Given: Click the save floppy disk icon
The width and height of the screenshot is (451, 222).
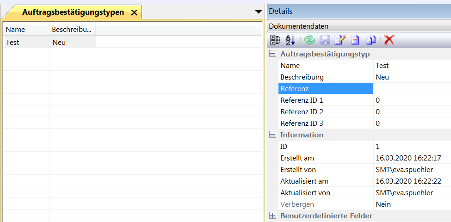Looking at the screenshot, I should pos(325,40).
